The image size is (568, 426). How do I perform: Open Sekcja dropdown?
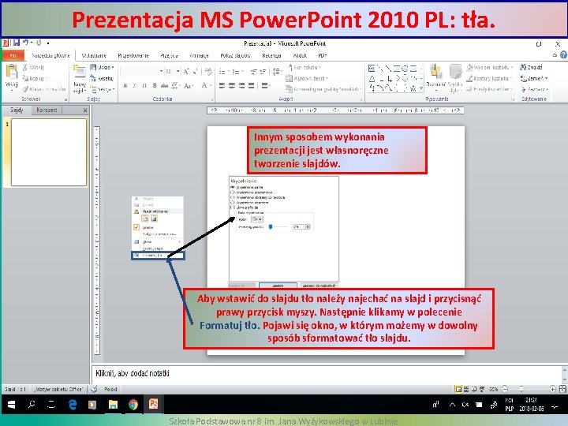(x=102, y=89)
